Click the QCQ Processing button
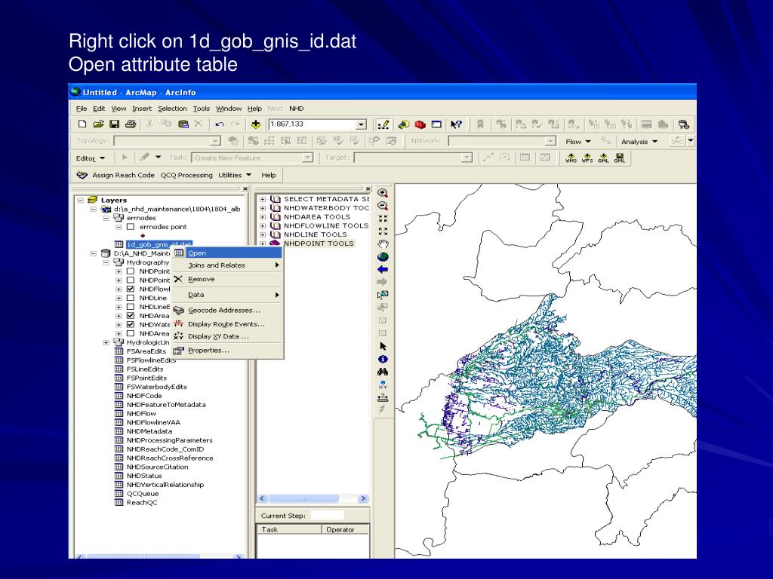 pos(186,175)
